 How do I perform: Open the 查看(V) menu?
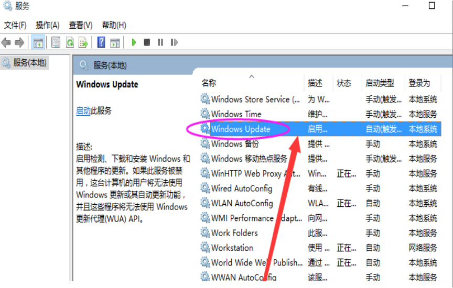click(81, 25)
